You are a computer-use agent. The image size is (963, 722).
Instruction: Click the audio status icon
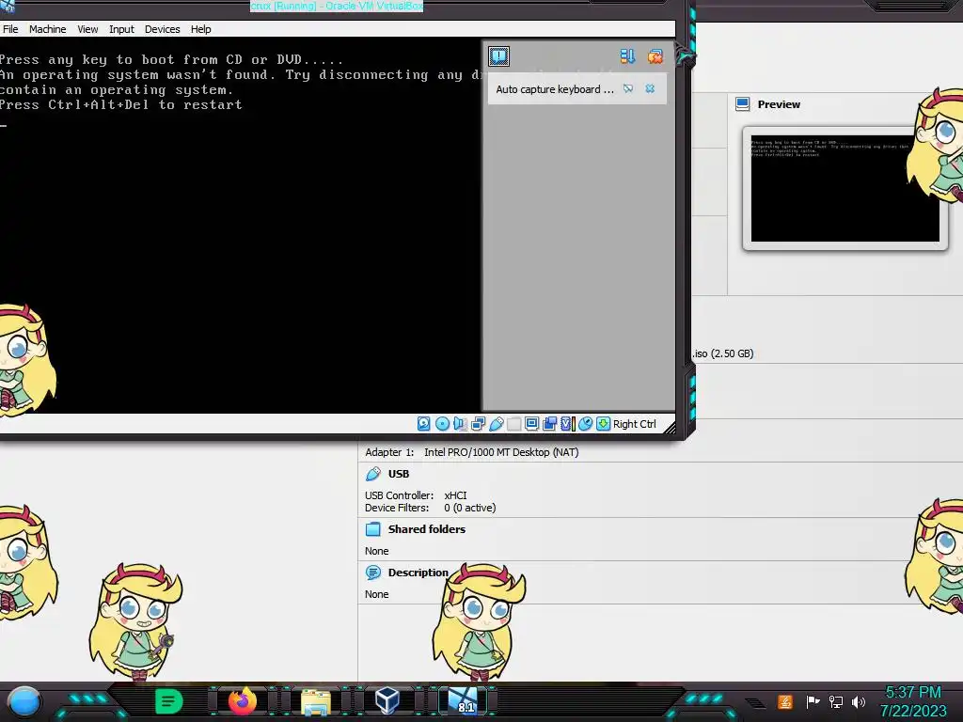click(x=460, y=424)
